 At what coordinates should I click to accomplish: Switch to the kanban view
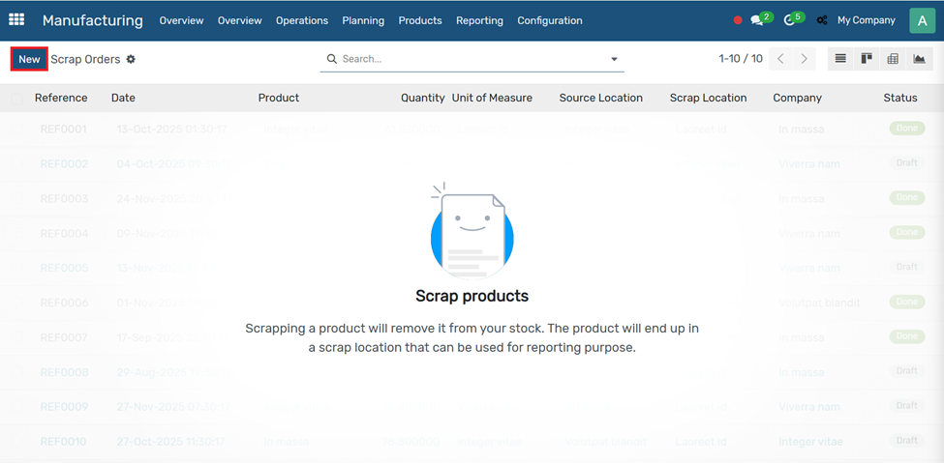(x=867, y=59)
